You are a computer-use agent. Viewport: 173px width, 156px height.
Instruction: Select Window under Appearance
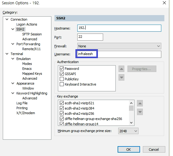pos(28,88)
